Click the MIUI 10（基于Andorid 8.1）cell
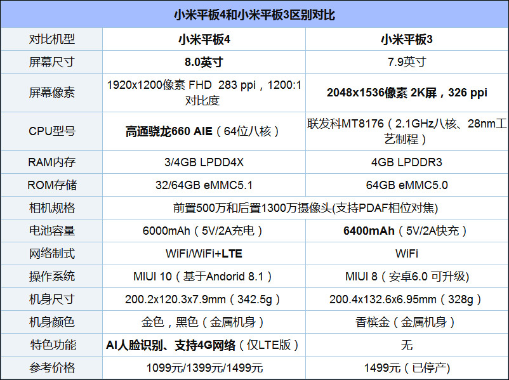 coord(204,277)
